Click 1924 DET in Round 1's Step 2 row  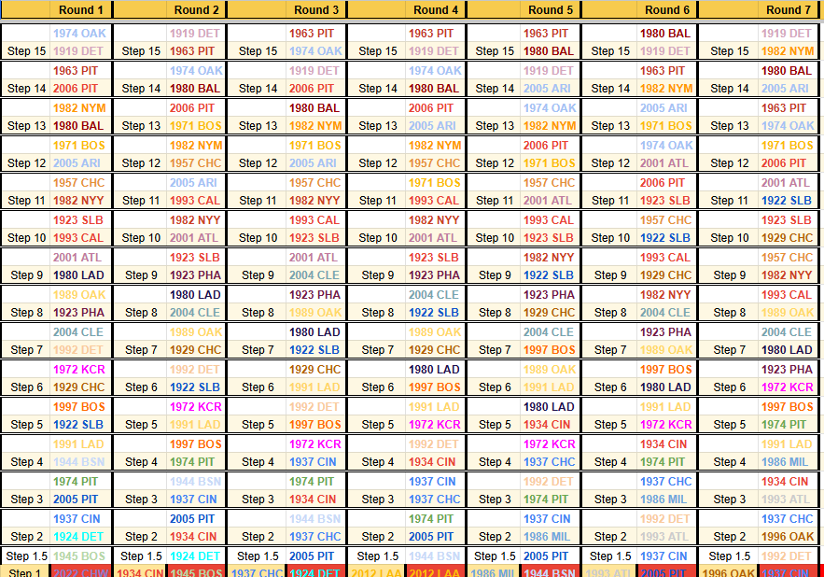coord(78,537)
